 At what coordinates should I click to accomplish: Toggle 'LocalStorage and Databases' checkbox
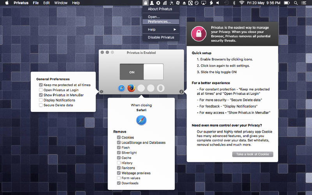click(119, 142)
